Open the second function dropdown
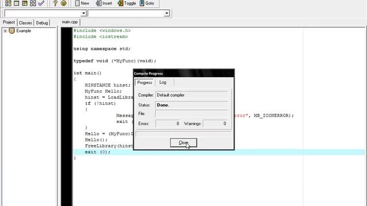 point(167,13)
